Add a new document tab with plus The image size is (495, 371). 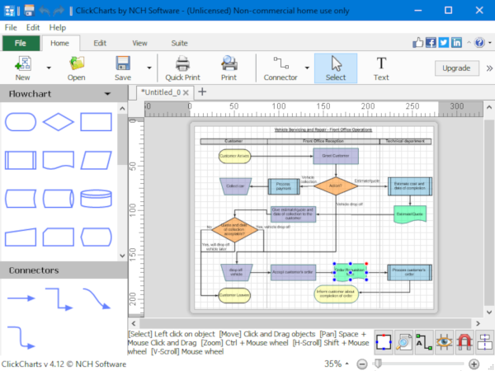click(x=203, y=92)
